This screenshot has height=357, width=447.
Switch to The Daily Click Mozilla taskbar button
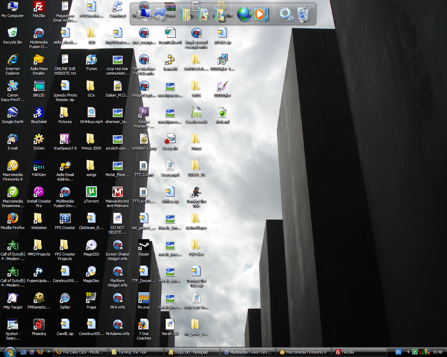click(x=80, y=352)
